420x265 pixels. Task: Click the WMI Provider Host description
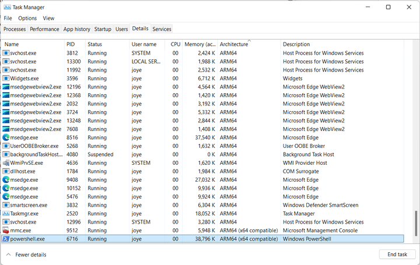tap(305, 163)
